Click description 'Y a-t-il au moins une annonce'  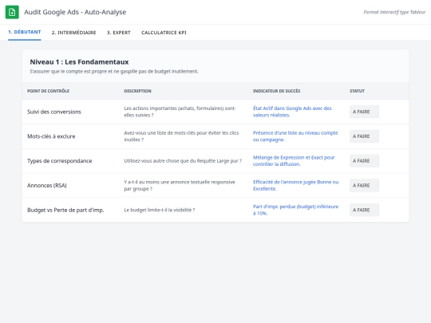[180, 185]
